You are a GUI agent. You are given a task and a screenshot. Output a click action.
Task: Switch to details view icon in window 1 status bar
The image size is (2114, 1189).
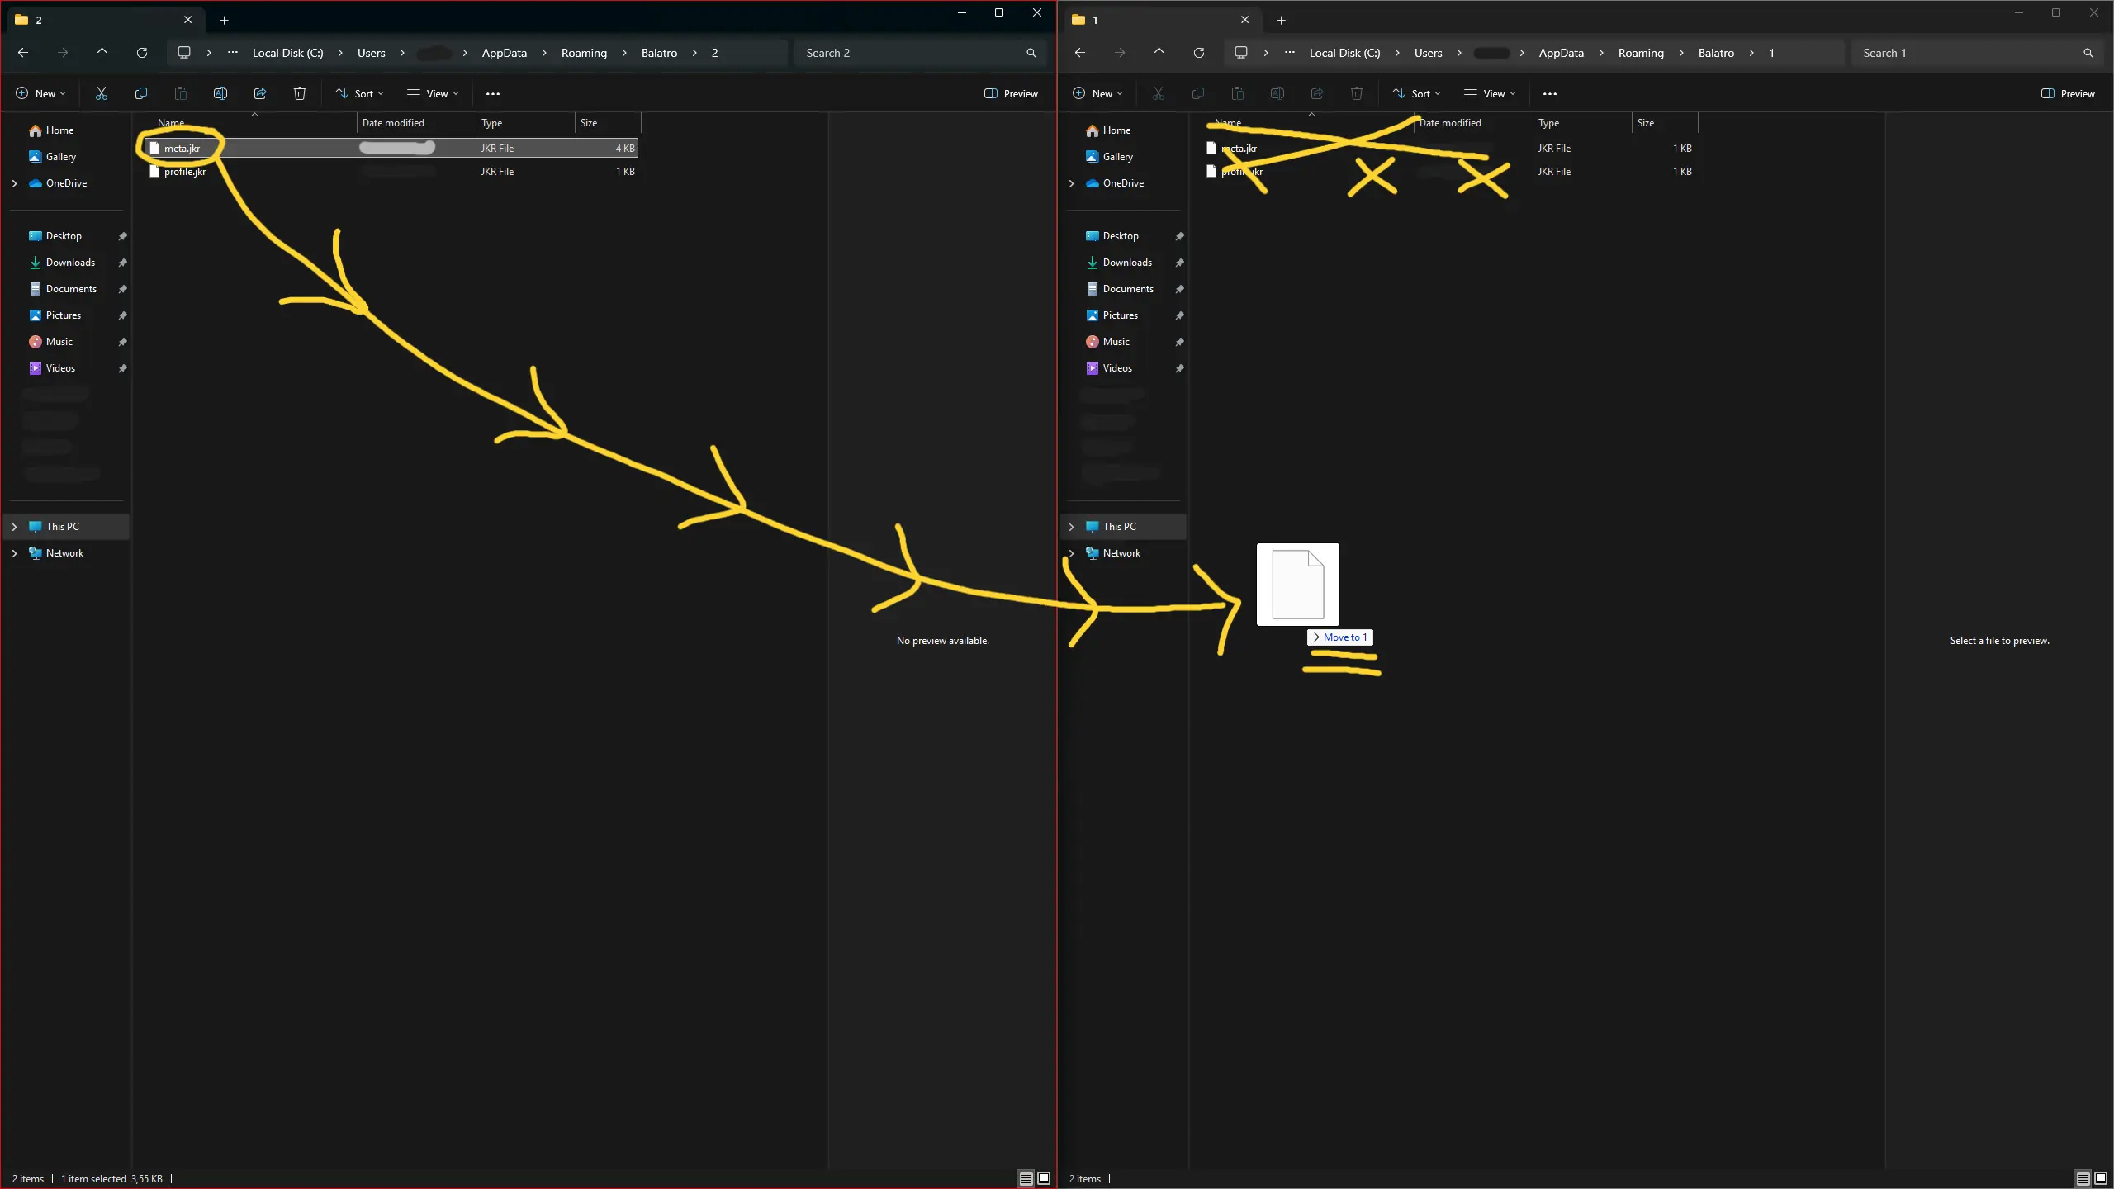click(x=2083, y=1178)
